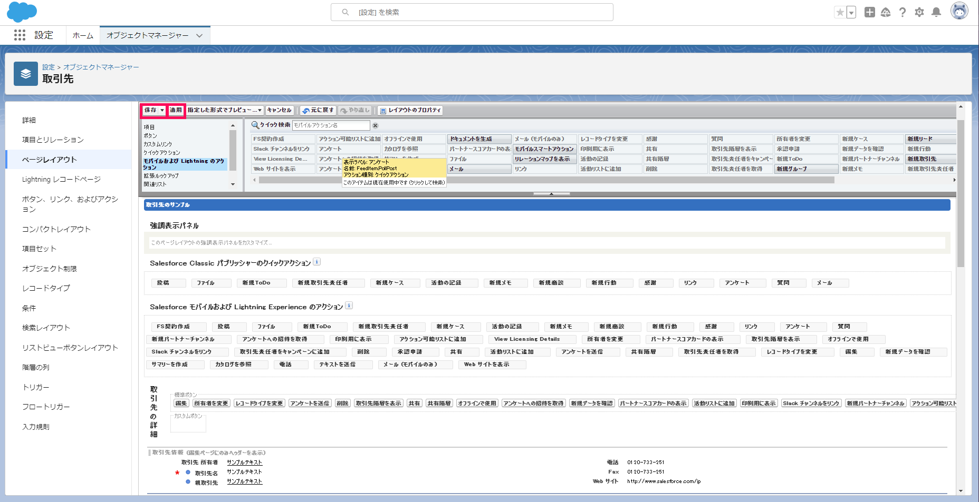Open レイアウトのプロパティ
The image size is (979, 502).
[x=410, y=110]
